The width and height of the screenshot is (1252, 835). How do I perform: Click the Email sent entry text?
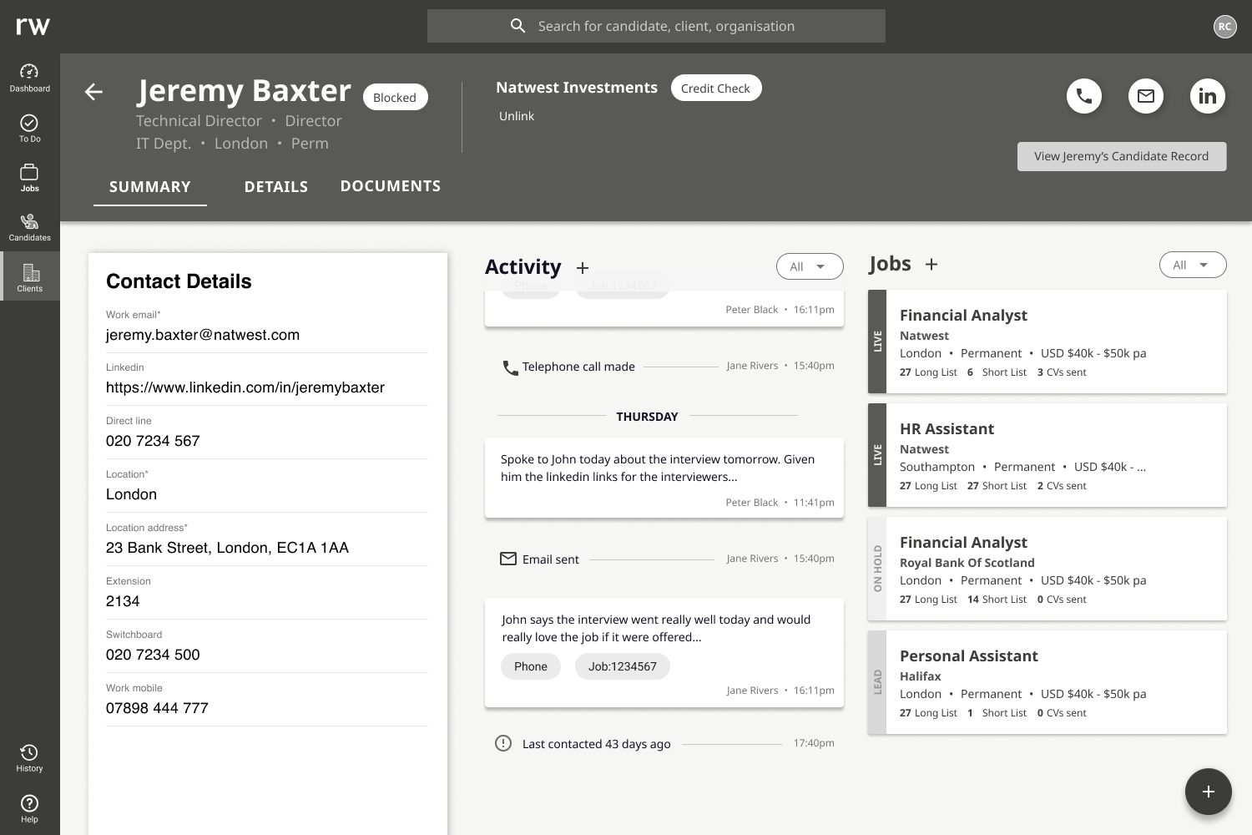click(x=551, y=559)
